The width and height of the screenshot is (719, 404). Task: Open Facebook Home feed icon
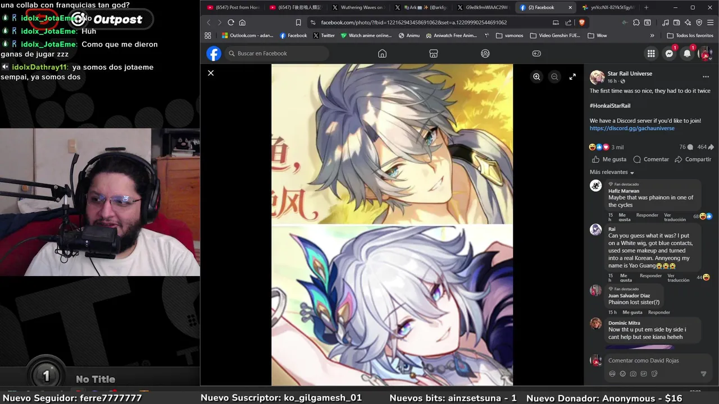(x=382, y=53)
